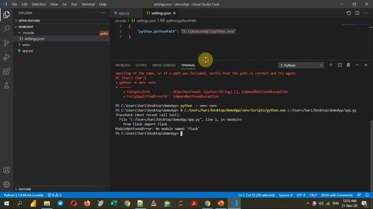Close the terminal panel
Screen dimensions: 373x209
click(x=366, y=65)
